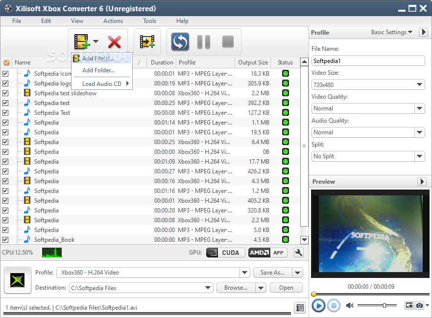This screenshot has width=432, height=318.
Task: Open the Destination path dropdown
Action: pos(208,288)
